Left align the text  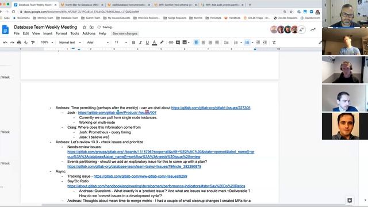tap(197, 43)
